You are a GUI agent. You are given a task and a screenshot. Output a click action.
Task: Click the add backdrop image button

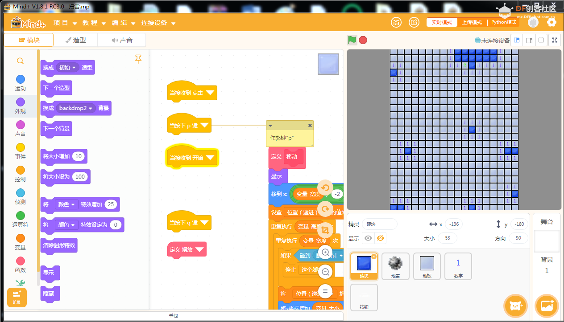point(547,306)
